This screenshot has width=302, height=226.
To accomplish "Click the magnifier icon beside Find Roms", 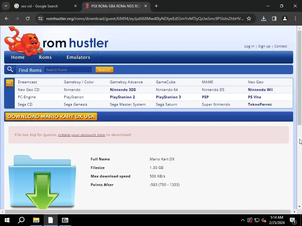I will click(x=10, y=69).
